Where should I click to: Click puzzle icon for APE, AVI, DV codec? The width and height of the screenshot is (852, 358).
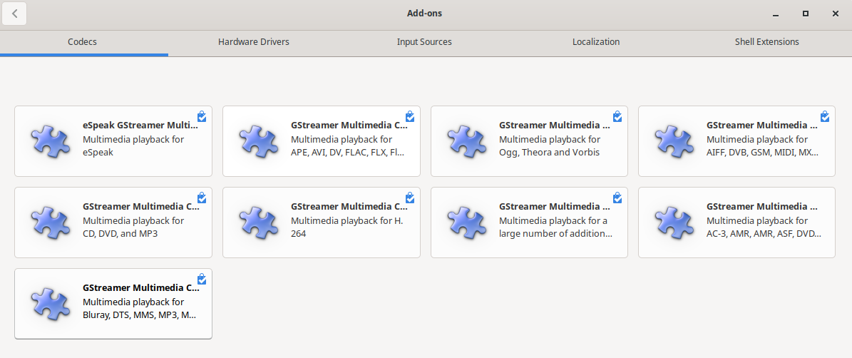pos(258,141)
